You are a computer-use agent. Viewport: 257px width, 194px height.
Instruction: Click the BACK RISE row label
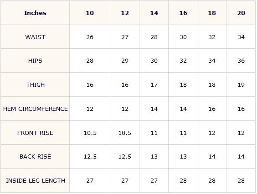pyautogui.click(x=35, y=157)
